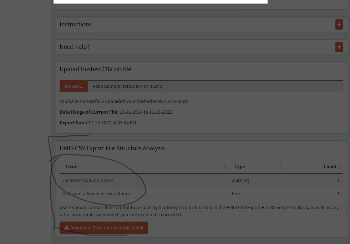Sort table by Count column arrows

point(340,166)
